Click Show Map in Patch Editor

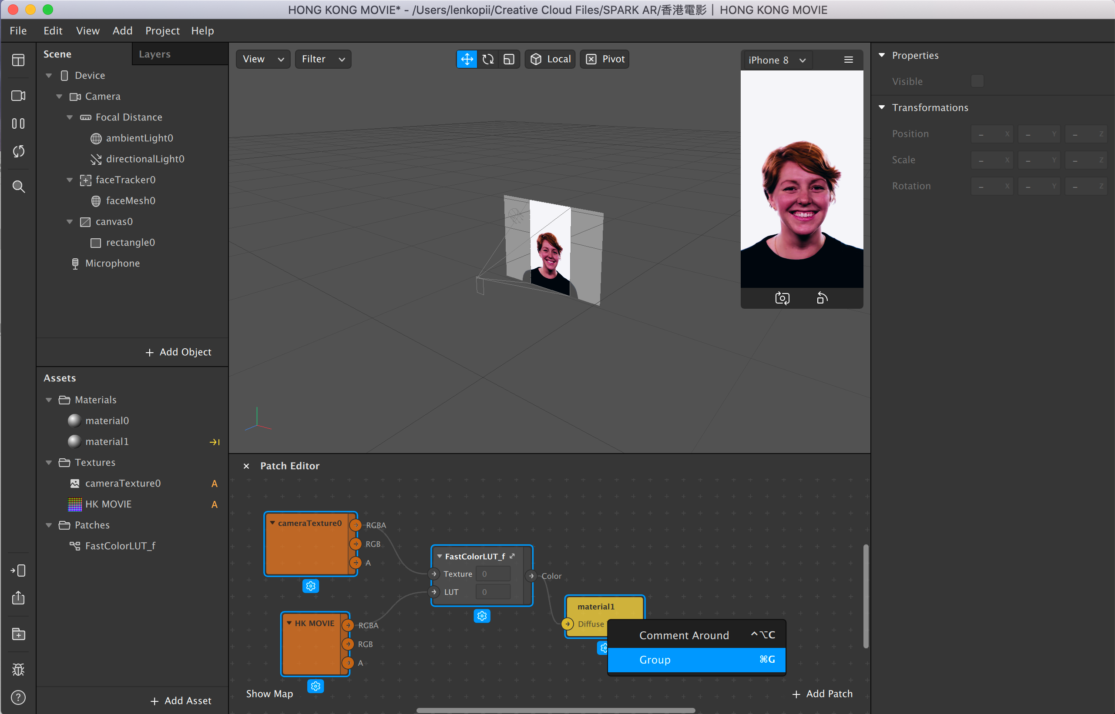coord(269,694)
